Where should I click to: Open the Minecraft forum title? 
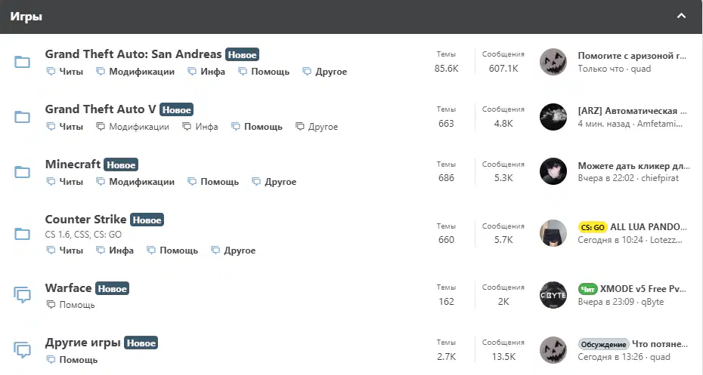pos(73,164)
